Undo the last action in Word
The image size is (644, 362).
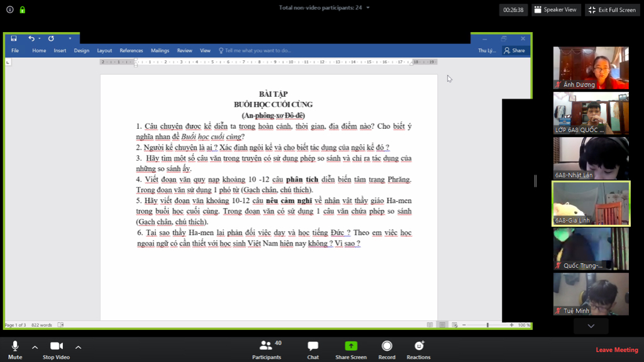[x=31, y=38]
